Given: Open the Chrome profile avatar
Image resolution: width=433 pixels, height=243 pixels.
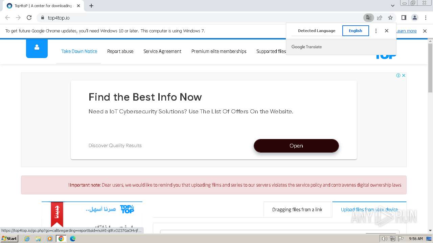Looking at the screenshot, I should pos(414,18).
